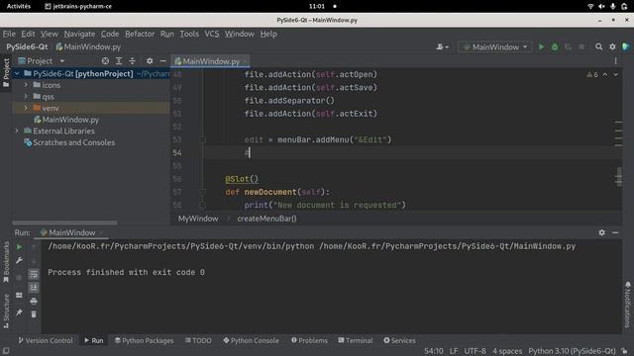Viewport: 634px width, 356px height.
Task: Select MainWindow.py in project tree
Action: pyautogui.click(x=70, y=120)
